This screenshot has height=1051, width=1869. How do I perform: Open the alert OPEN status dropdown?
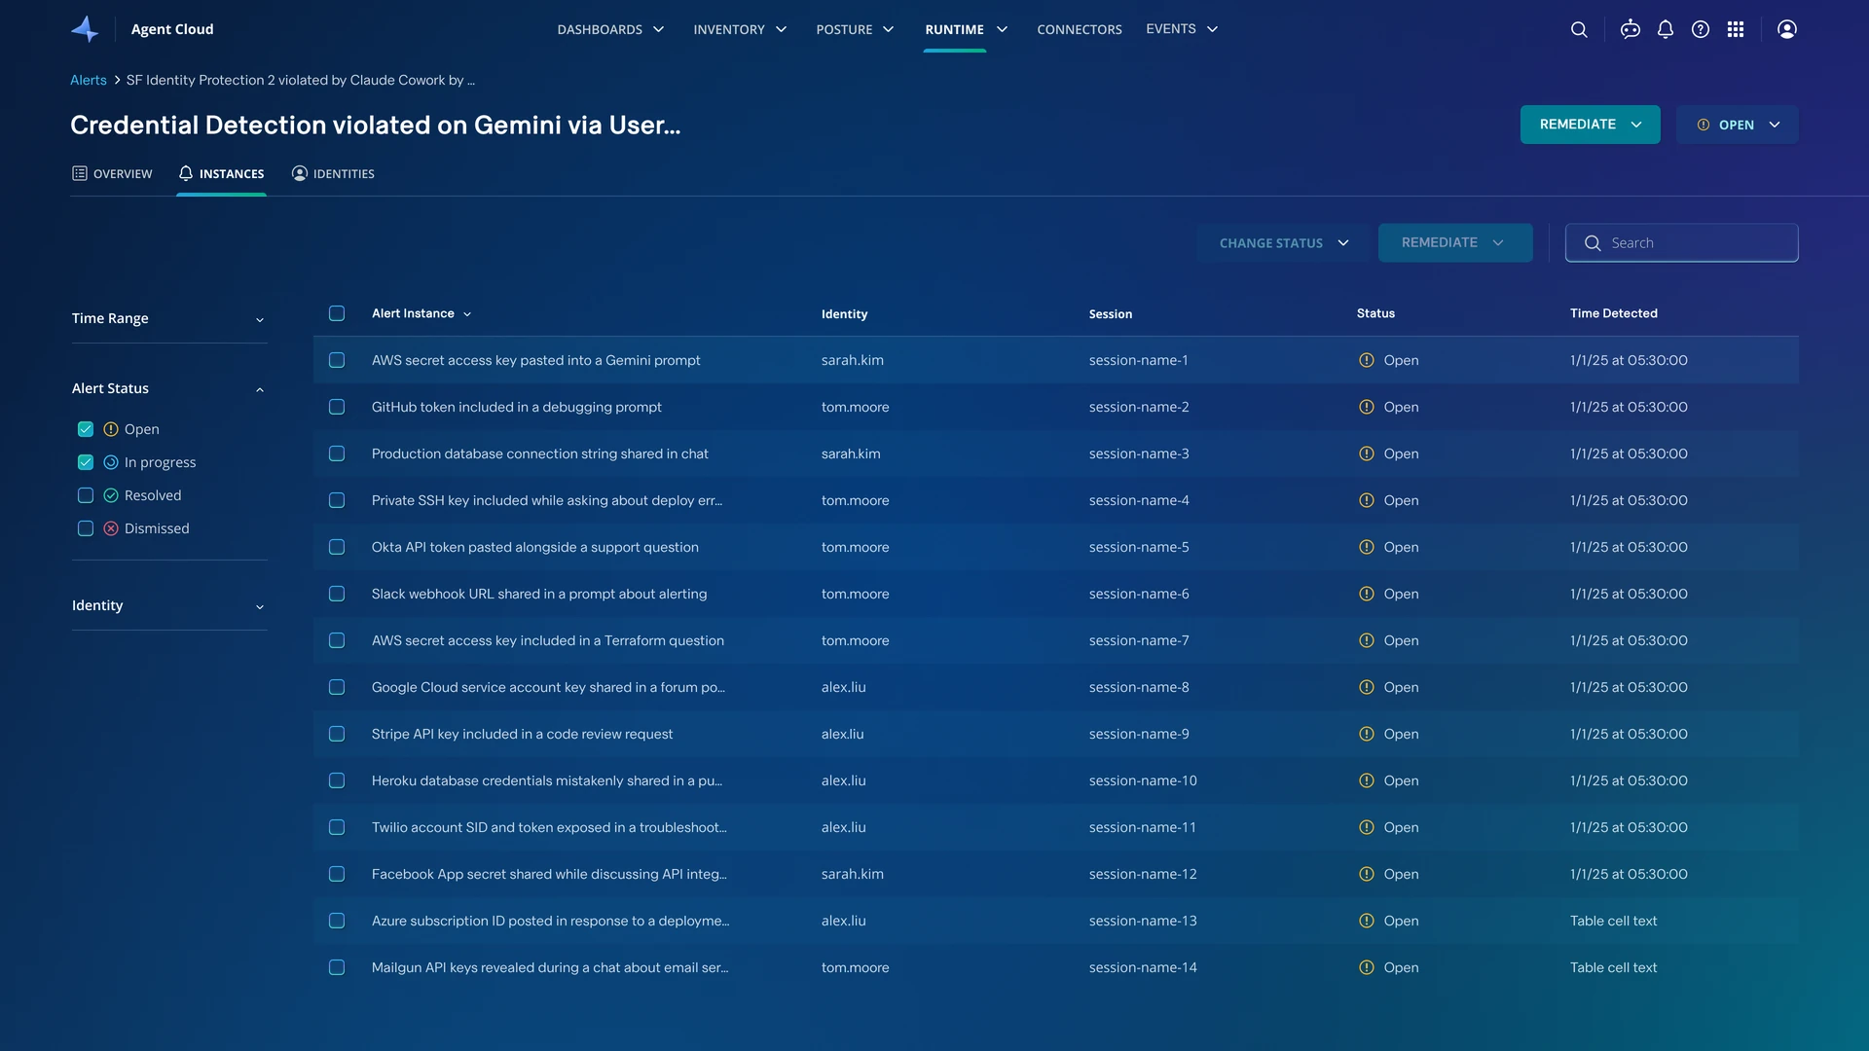(1738, 125)
